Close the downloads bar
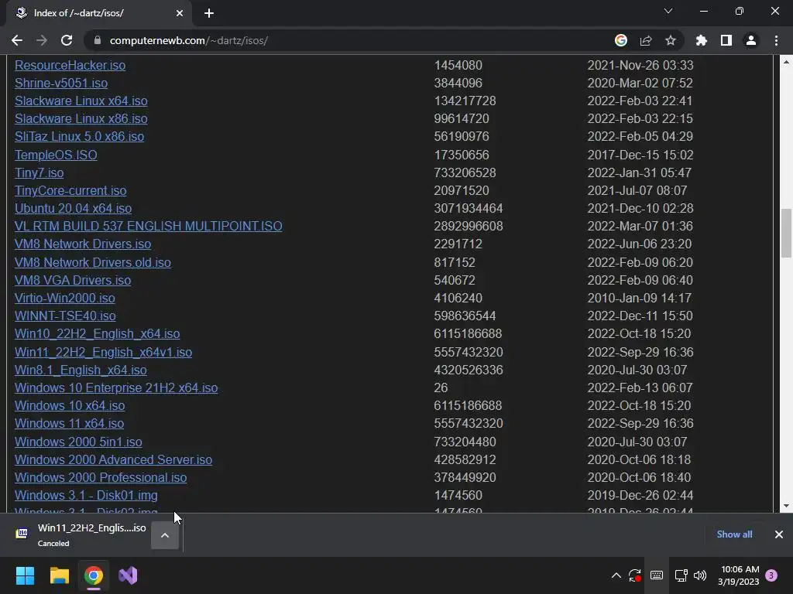This screenshot has width=793, height=594. click(x=779, y=534)
